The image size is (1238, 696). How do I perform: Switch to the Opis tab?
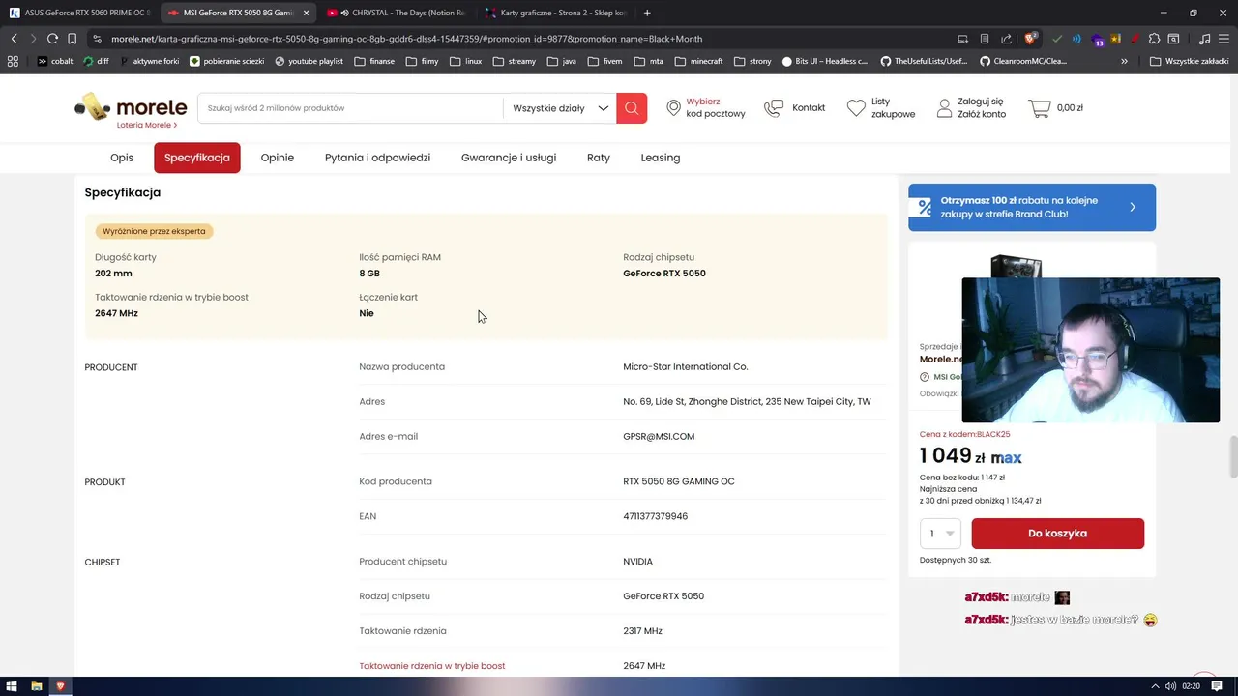[122, 158]
